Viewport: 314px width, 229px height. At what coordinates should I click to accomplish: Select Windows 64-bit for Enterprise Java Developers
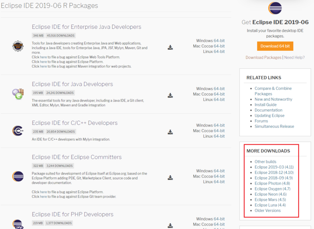tap(219, 41)
